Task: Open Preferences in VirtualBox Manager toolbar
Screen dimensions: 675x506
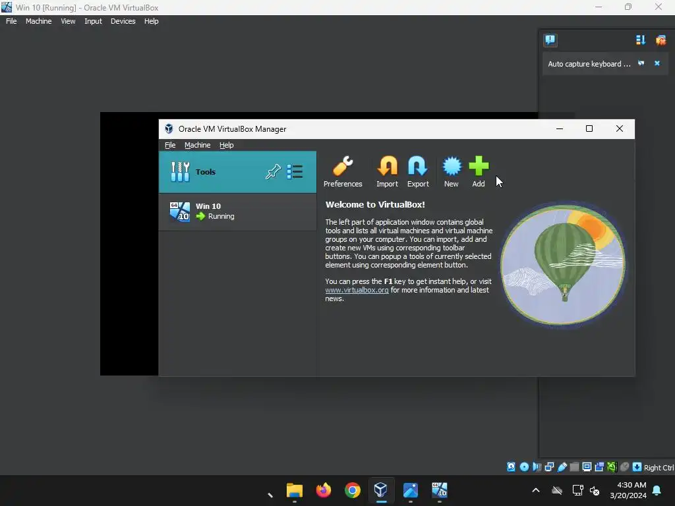Action: coord(343,172)
